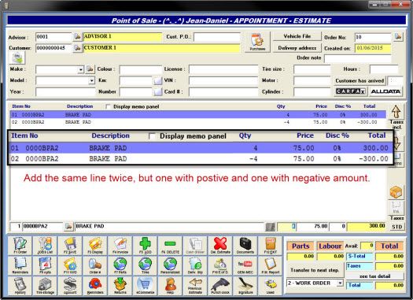Focus the quantity field in entry line
This screenshot has width=413, height=300.
pos(286,227)
